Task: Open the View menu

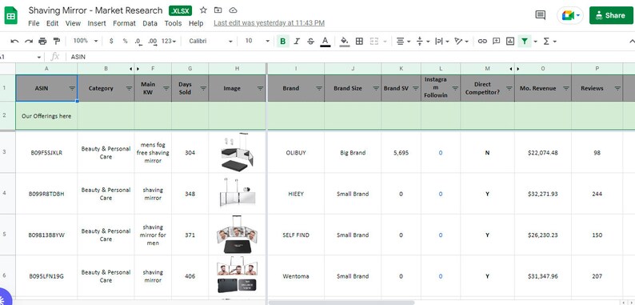Action: 73,23
